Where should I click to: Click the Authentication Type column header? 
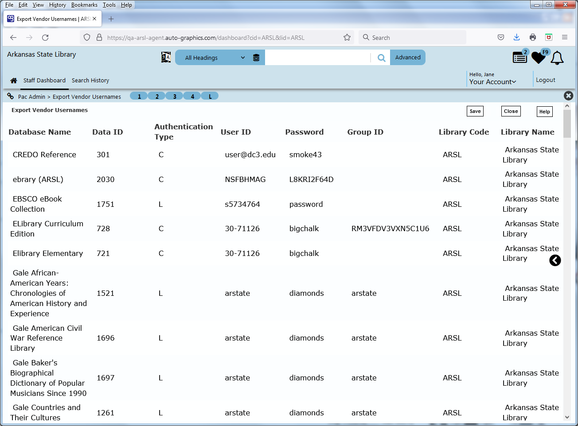pyautogui.click(x=184, y=132)
